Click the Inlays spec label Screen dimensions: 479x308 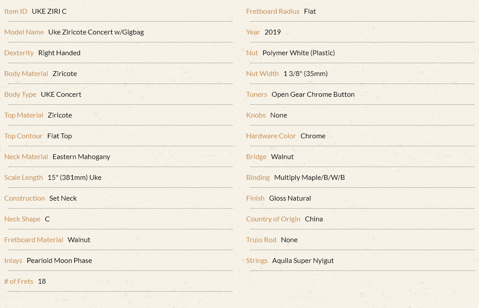pyautogui.click(x=13, y=261)
